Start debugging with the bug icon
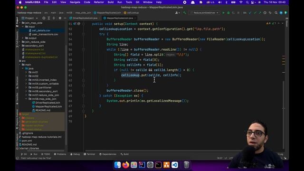The height and width of the screenshot is (171, 304). coord(228,13)
